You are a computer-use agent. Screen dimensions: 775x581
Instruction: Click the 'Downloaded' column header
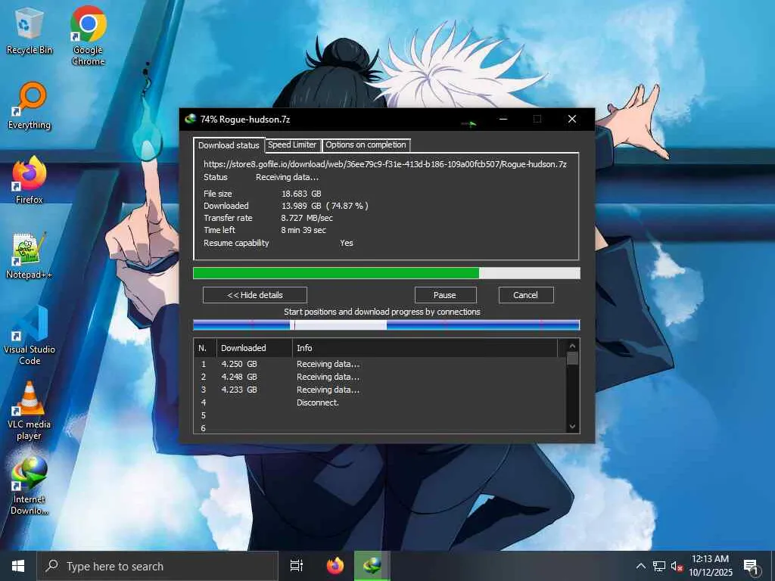pos(254,348)
